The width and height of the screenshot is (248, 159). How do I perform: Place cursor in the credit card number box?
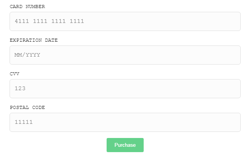(125, 21)
